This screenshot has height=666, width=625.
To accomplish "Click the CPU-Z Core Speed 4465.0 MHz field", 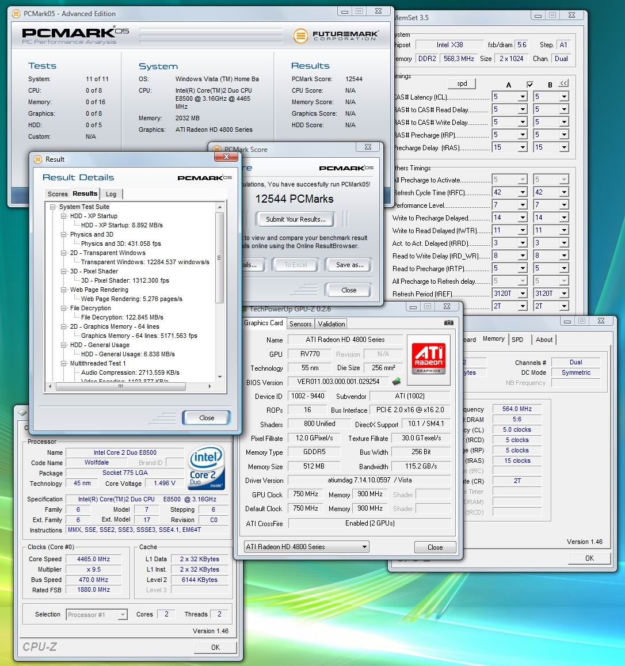I will click(93, 559).
